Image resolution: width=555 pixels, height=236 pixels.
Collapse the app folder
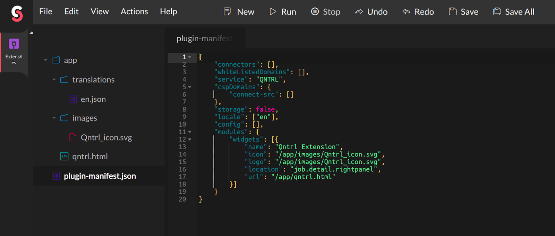coord(46,60)
